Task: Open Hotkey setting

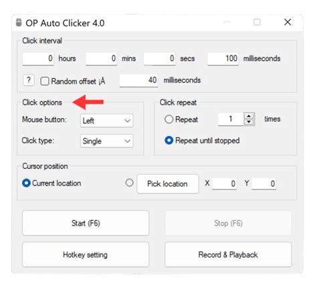Action: click(86, 254)
